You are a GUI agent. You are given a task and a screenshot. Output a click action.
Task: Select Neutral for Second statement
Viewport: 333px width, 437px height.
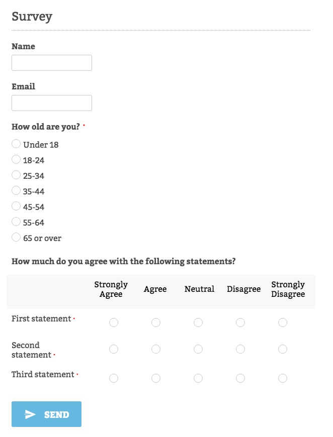[198, 349]
